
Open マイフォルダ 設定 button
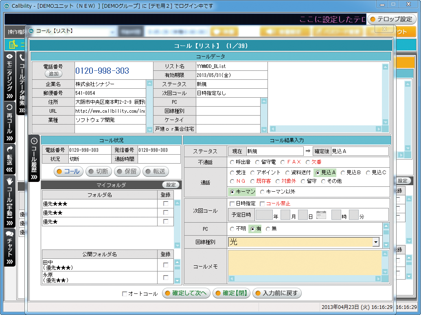pos(171,185)
